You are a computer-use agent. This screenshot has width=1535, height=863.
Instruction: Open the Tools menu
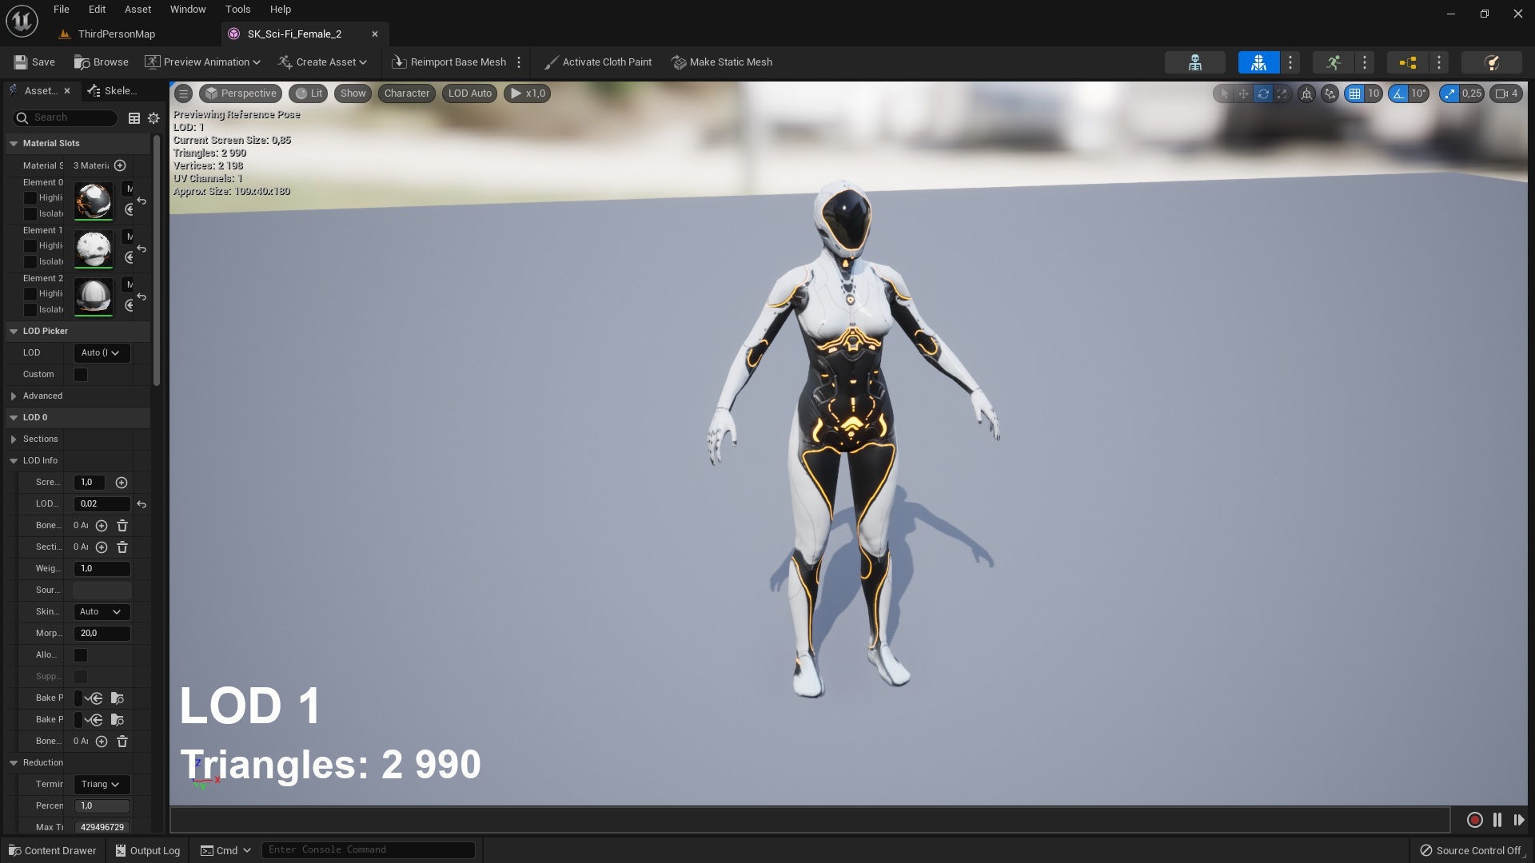237,10
